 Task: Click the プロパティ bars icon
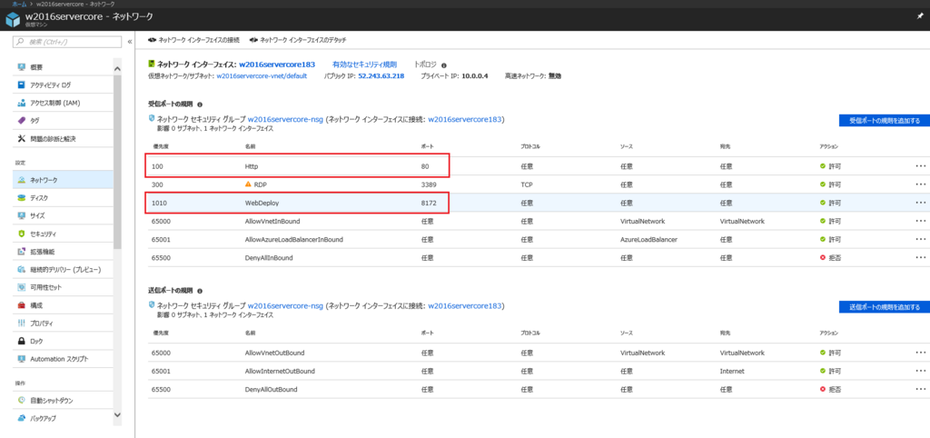[22, 323]
